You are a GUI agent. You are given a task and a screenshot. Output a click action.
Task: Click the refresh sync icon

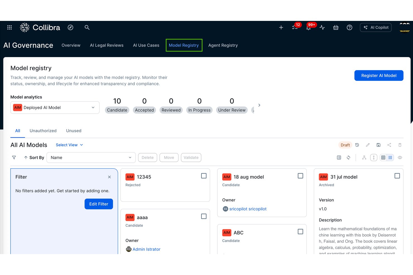[349, 157]
